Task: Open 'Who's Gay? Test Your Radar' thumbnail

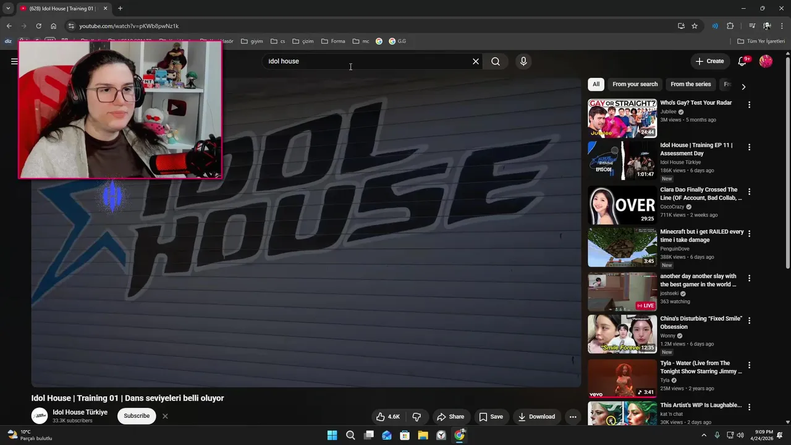Action: (x=622, y=118)
